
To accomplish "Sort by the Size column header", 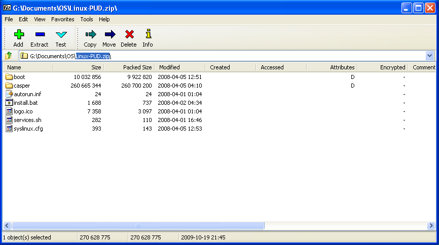I will 79,67.
